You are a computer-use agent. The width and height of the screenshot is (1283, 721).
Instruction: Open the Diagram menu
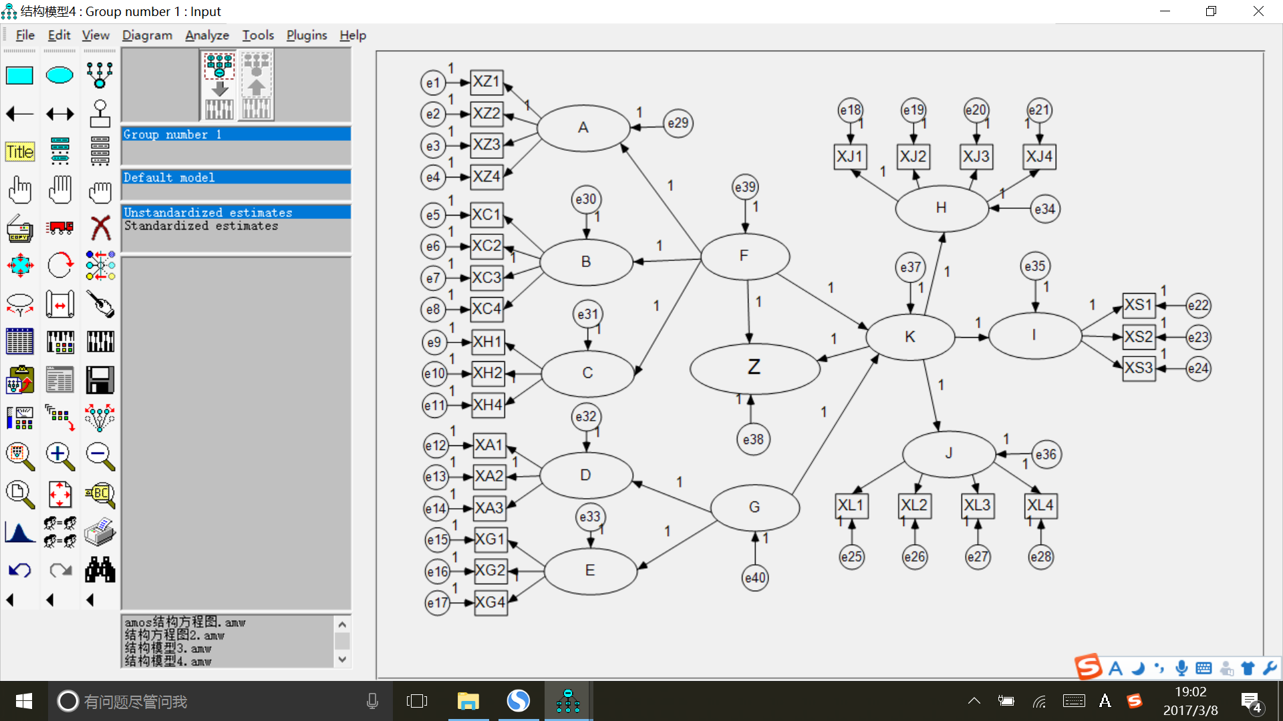tap(147, 35)
